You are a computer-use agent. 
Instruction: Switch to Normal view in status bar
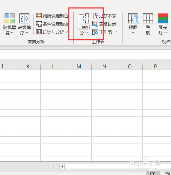point(153,174)
